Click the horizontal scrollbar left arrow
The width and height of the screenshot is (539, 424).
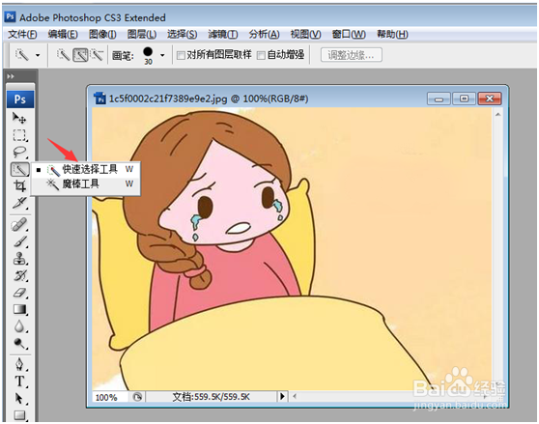[295, 397]
